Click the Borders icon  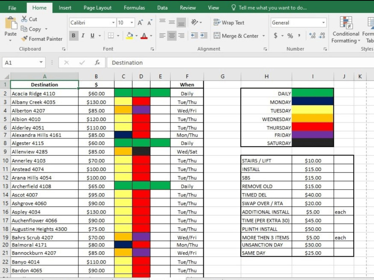111,35
